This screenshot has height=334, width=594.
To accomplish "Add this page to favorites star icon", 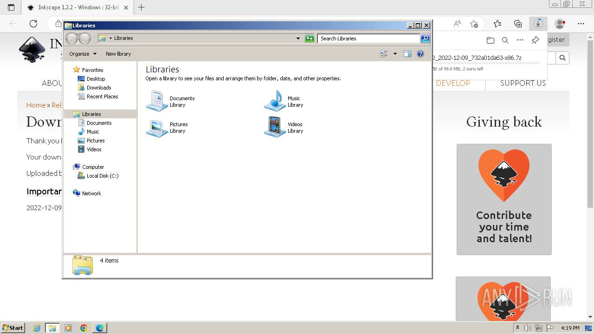I will pyautogui.click(x=474, y=24).
